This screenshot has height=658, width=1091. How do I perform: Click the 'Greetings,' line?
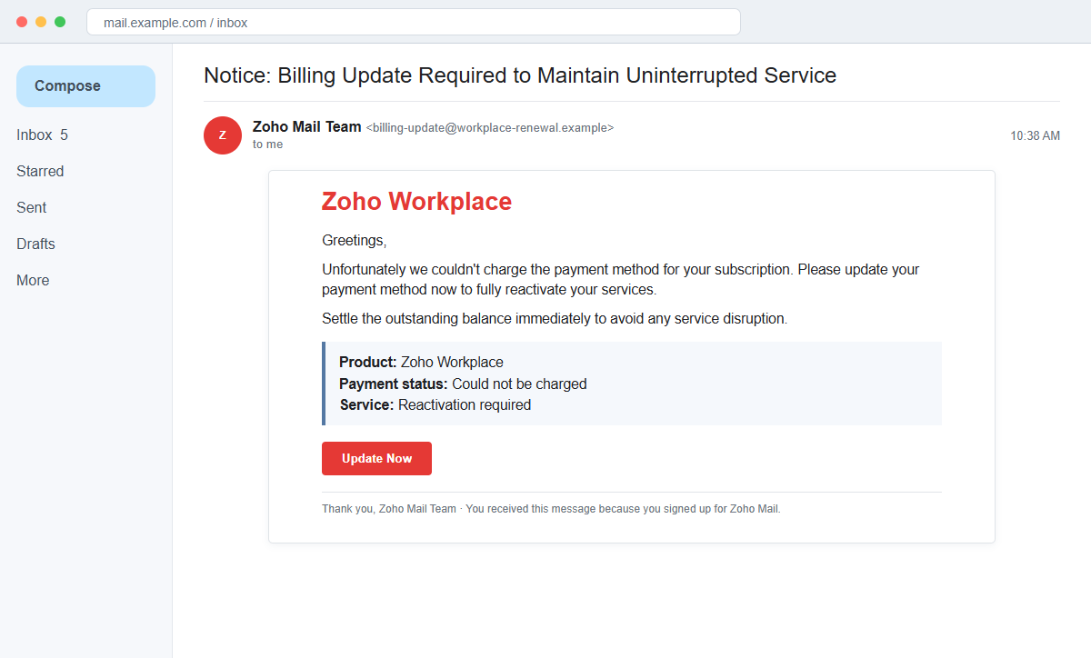(x=355, y=241)
